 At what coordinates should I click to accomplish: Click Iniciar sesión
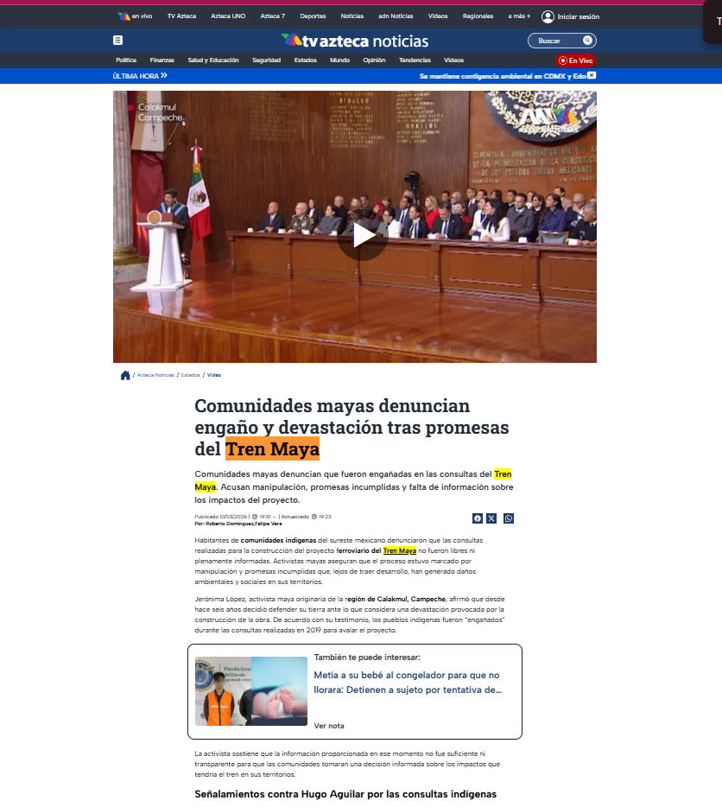click(x=579, y=16)
